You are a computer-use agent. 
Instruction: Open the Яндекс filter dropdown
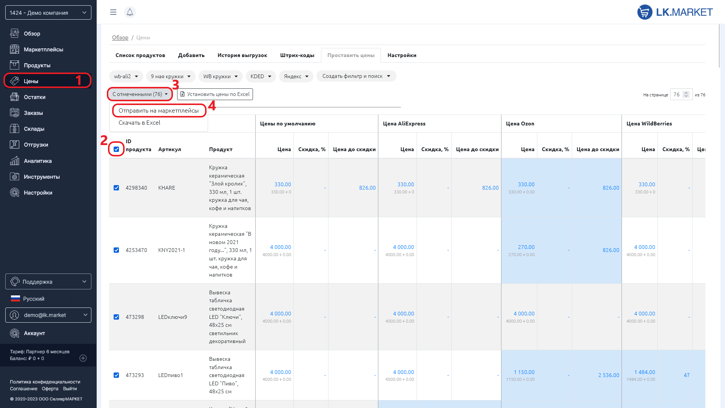pos(296,76)
